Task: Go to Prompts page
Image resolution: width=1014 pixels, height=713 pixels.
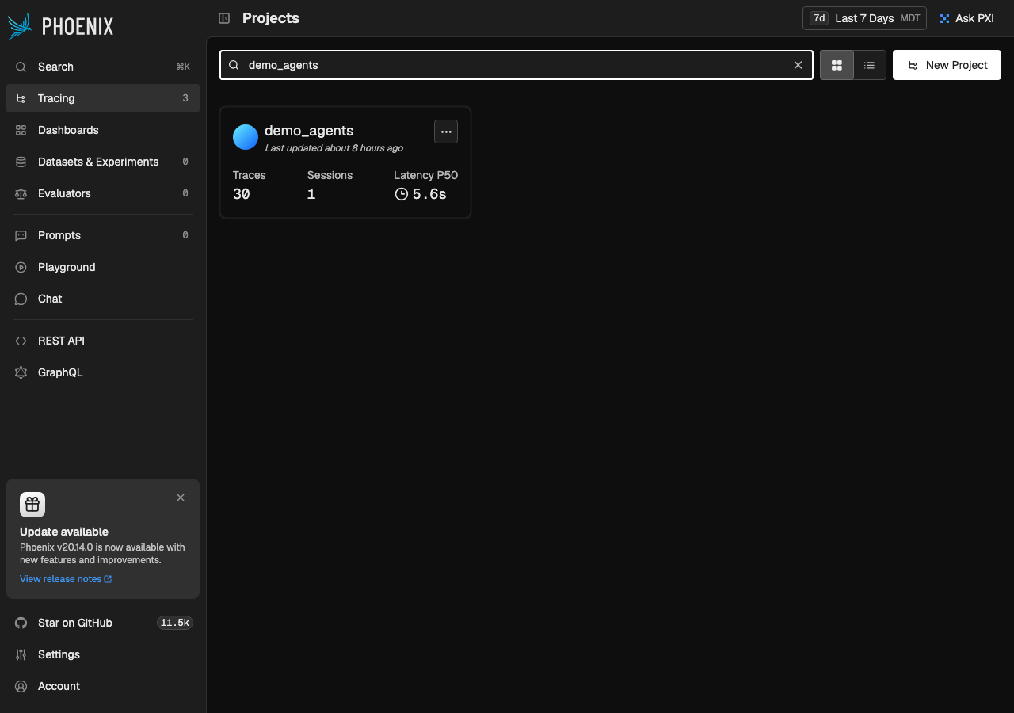Action: (103, 235)
